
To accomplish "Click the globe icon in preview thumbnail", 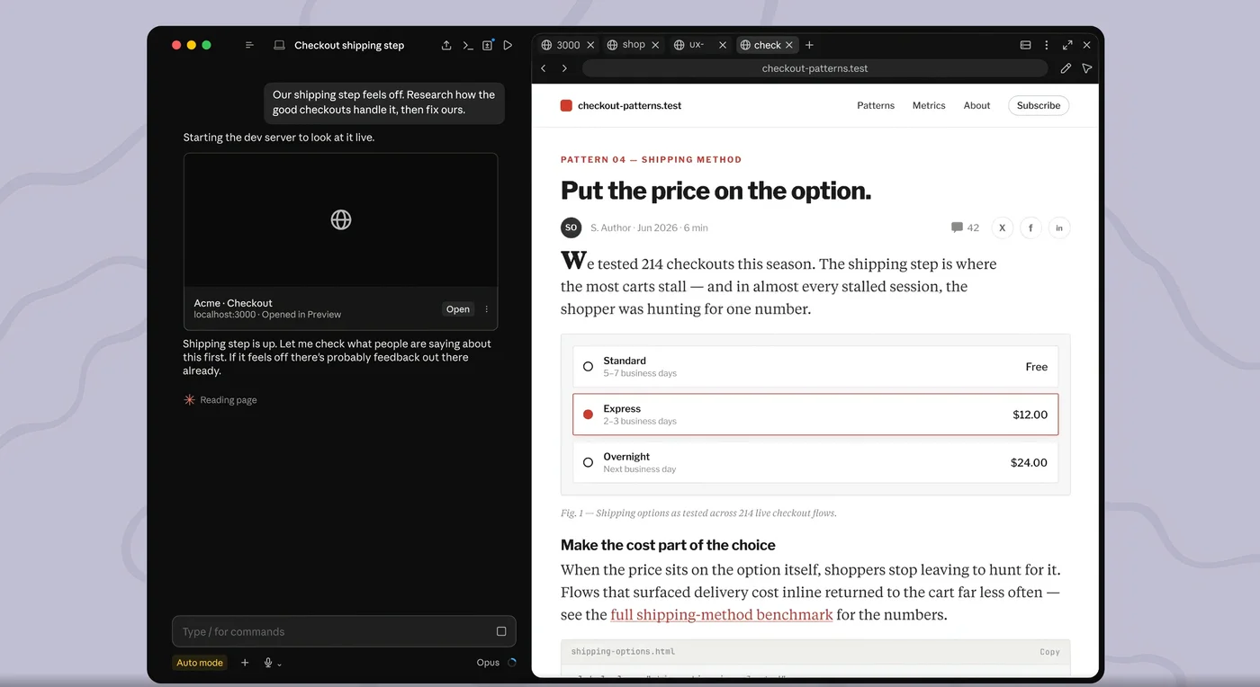I will [x=341, y=219].
